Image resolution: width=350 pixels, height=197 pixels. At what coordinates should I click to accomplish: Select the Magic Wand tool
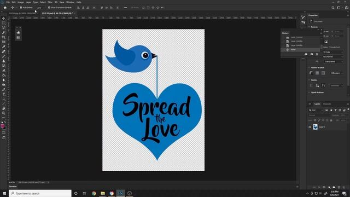tap(4, 33)
